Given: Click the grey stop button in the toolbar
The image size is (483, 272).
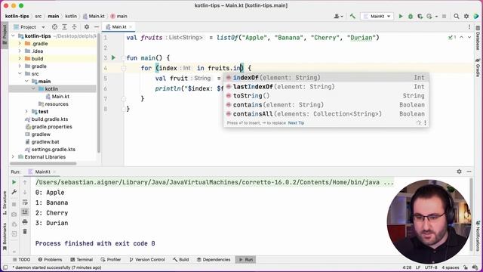Looking at the screenshot, I should coord(444,17).
